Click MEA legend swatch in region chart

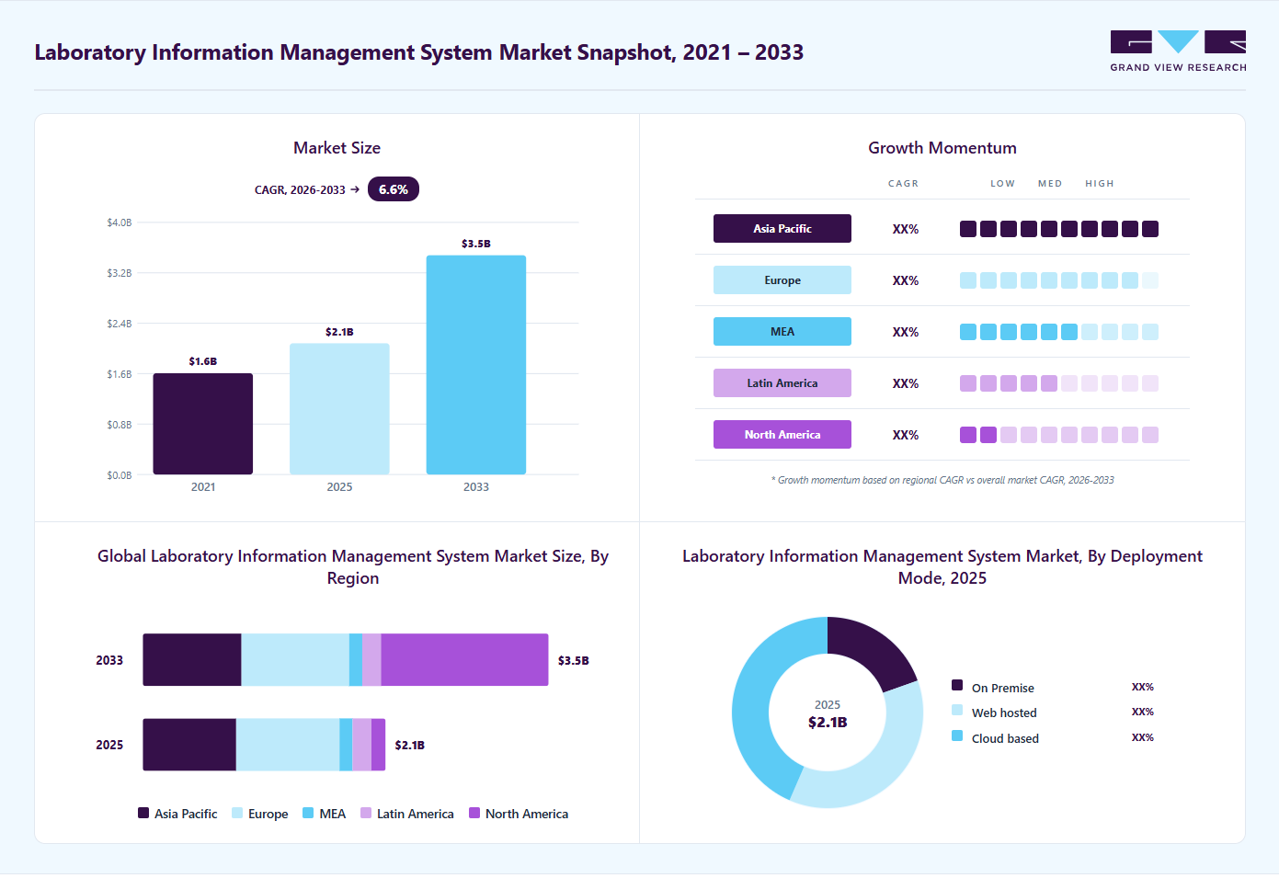pyautogui.click(x=308, y=813)
